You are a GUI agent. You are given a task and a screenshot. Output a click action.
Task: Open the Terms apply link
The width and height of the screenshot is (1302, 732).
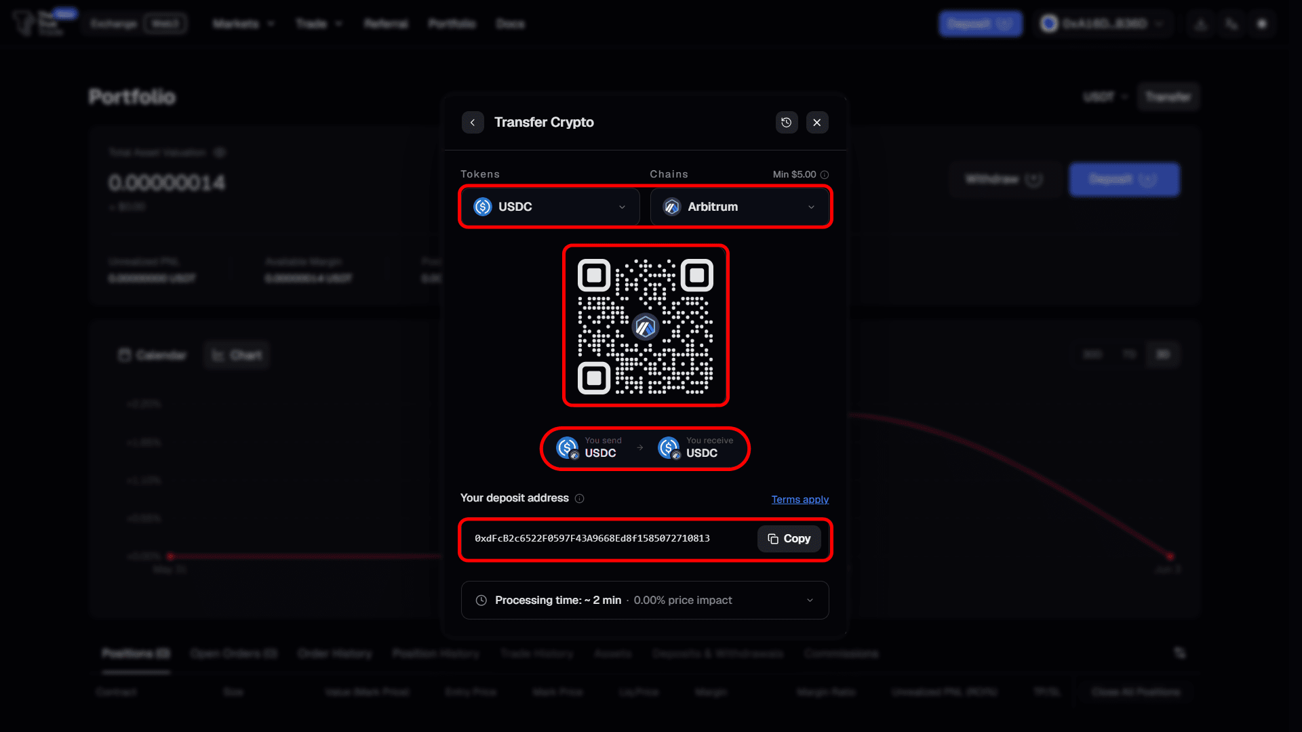[x=800, y=500]
